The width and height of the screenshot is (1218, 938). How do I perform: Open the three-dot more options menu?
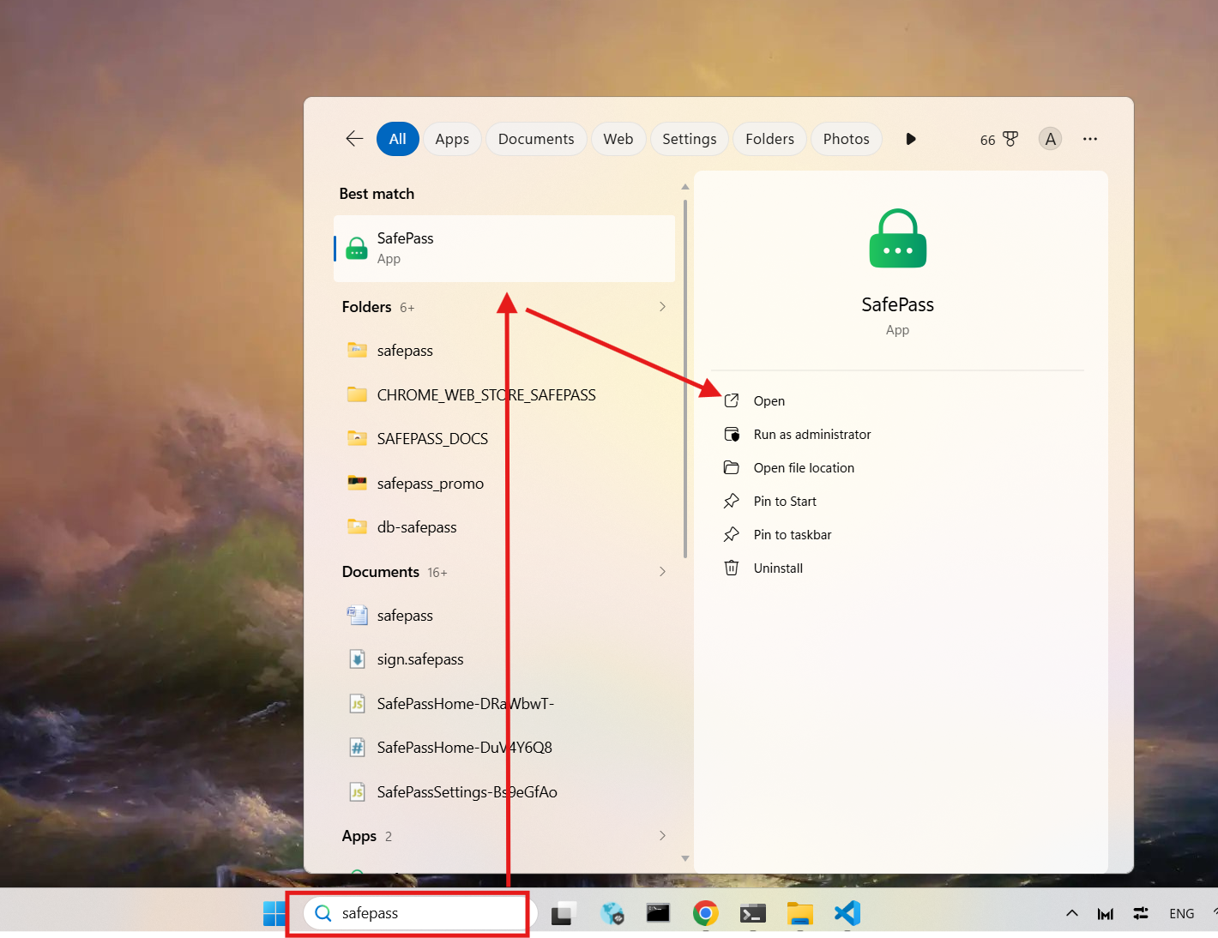pos(1089,139)
